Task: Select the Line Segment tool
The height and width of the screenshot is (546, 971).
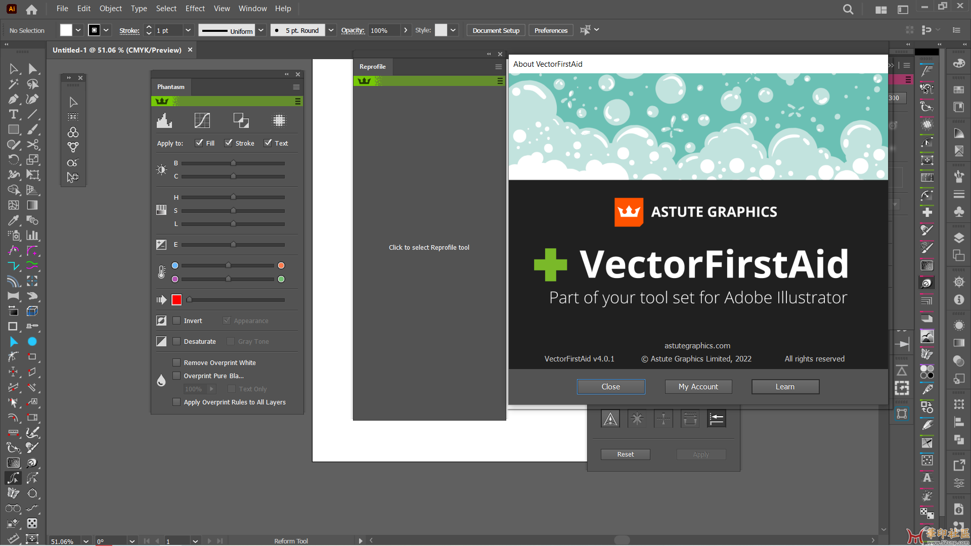Action: click(33, 114)
